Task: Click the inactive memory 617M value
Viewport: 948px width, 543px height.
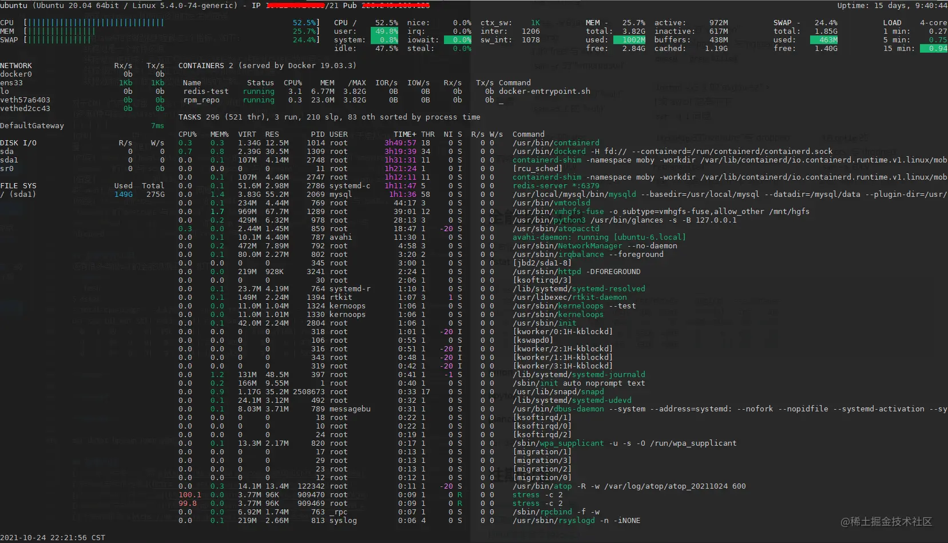Action: coord(719,31)
